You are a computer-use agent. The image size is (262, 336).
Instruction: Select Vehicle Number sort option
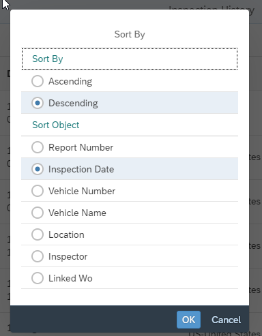38,191
